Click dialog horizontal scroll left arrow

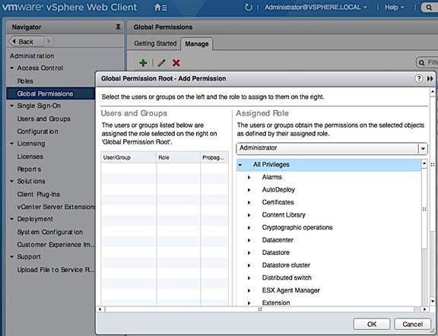click(100, 309)
